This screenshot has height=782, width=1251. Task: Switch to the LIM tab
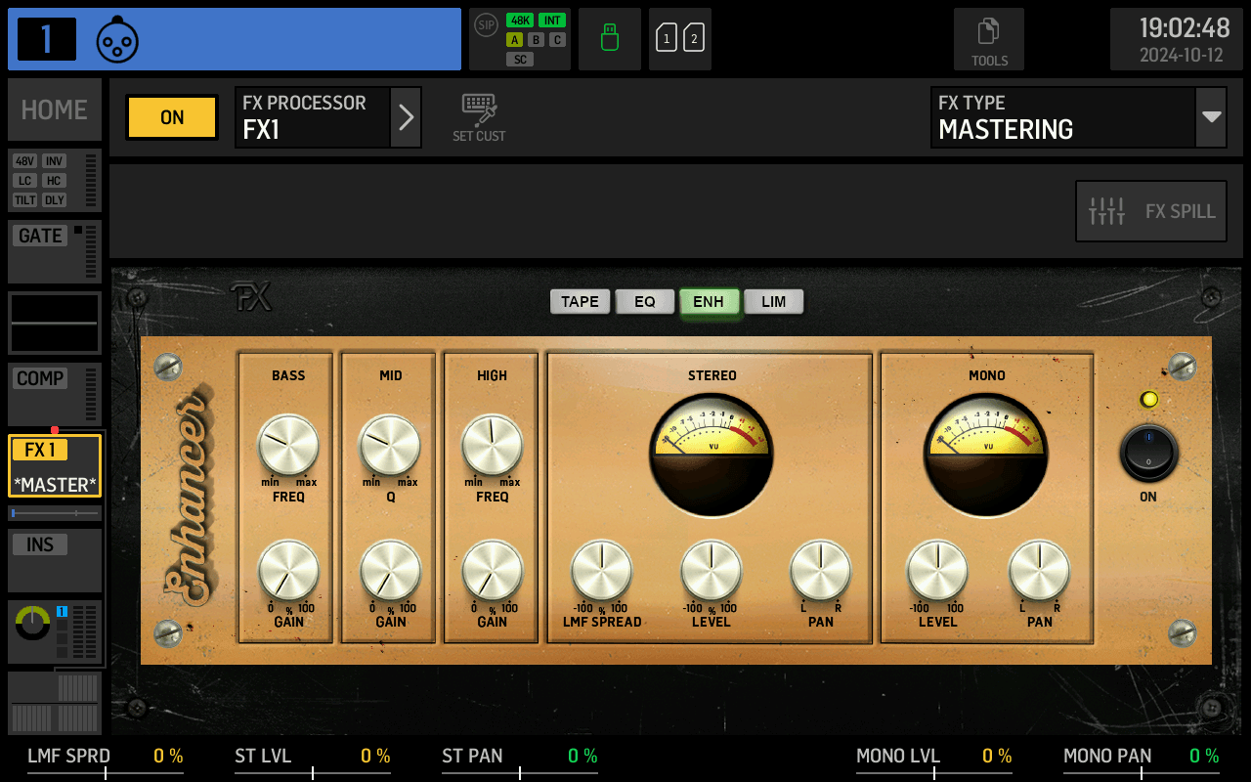coord(774,301)
